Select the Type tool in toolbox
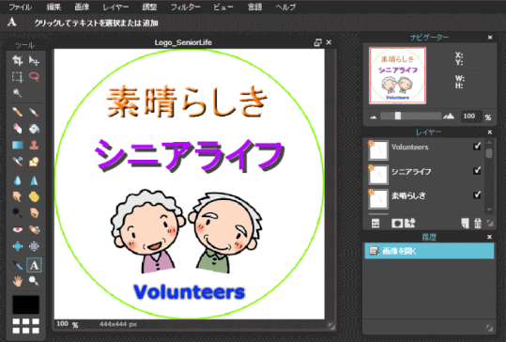The image size is (506, 342). point(34,265)
